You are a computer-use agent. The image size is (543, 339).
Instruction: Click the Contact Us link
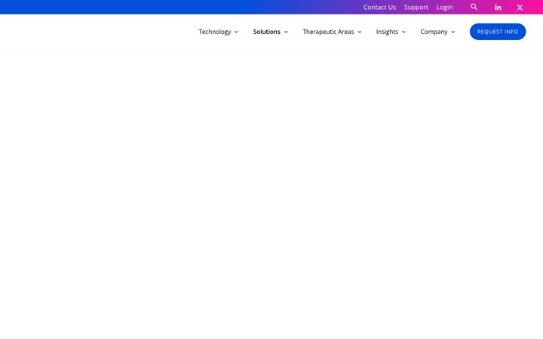pyautogui.click(x=379, y=8)
